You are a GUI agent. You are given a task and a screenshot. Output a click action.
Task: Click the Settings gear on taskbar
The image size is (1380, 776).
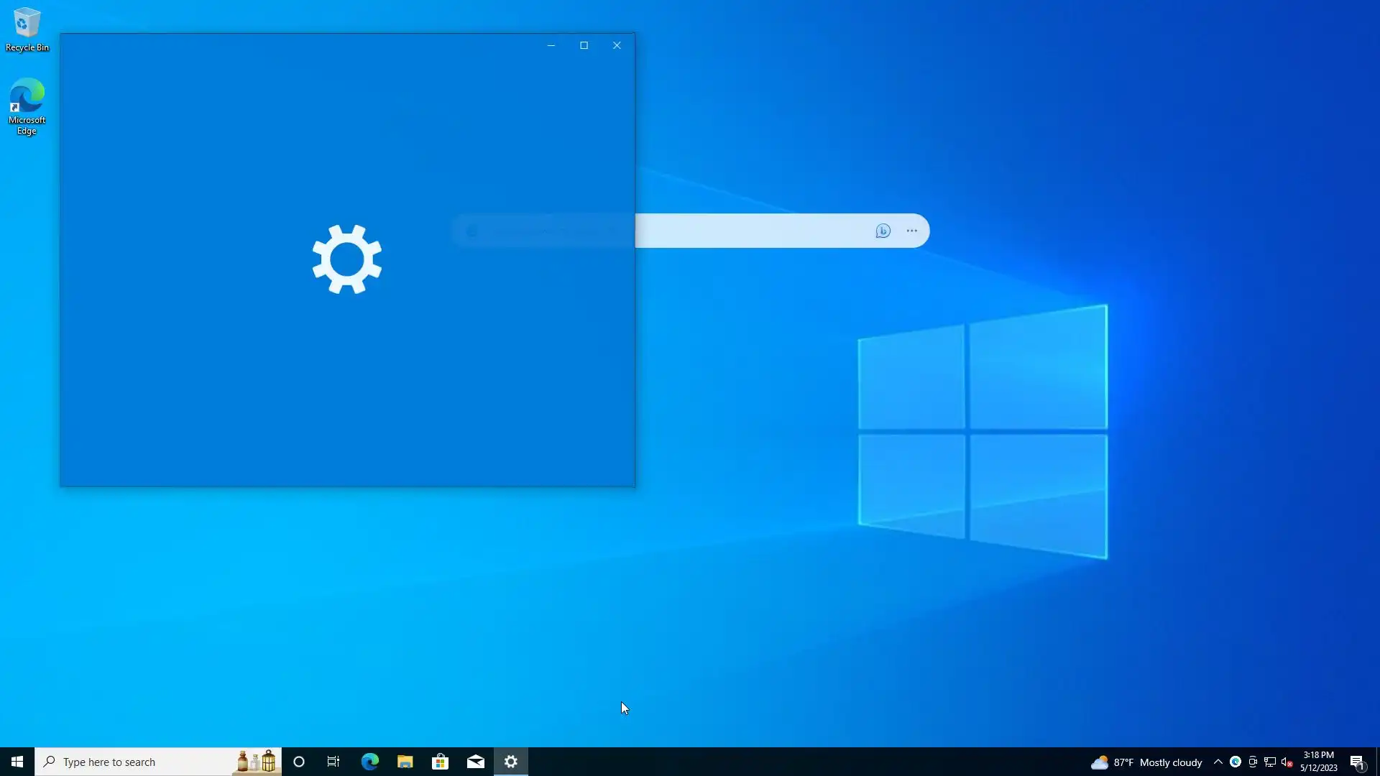click(x=511, y=762)
